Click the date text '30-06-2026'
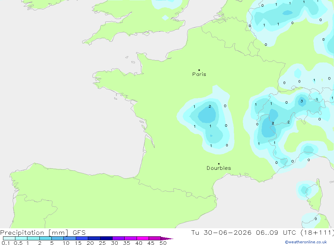Viewport: 334px width, 245px height. point(227,233)
